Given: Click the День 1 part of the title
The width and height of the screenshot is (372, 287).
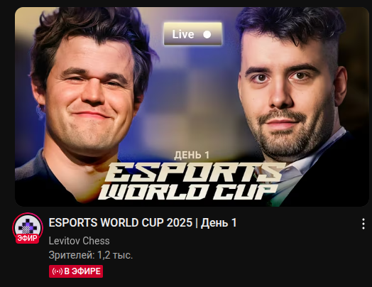Looking at the screenshot, I should pos(219,222).
